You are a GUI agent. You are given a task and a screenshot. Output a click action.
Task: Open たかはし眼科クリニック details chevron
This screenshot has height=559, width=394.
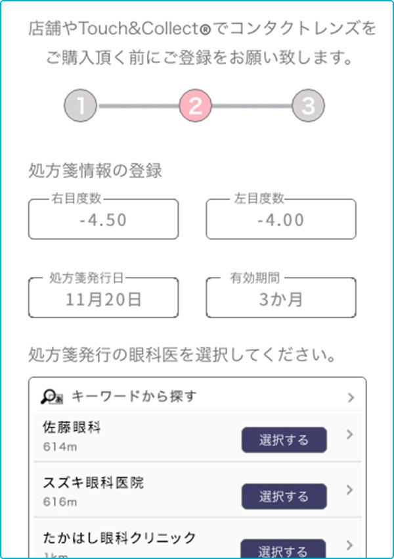coord(349,545)
